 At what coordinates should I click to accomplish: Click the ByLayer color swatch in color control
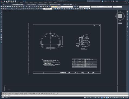80,7
